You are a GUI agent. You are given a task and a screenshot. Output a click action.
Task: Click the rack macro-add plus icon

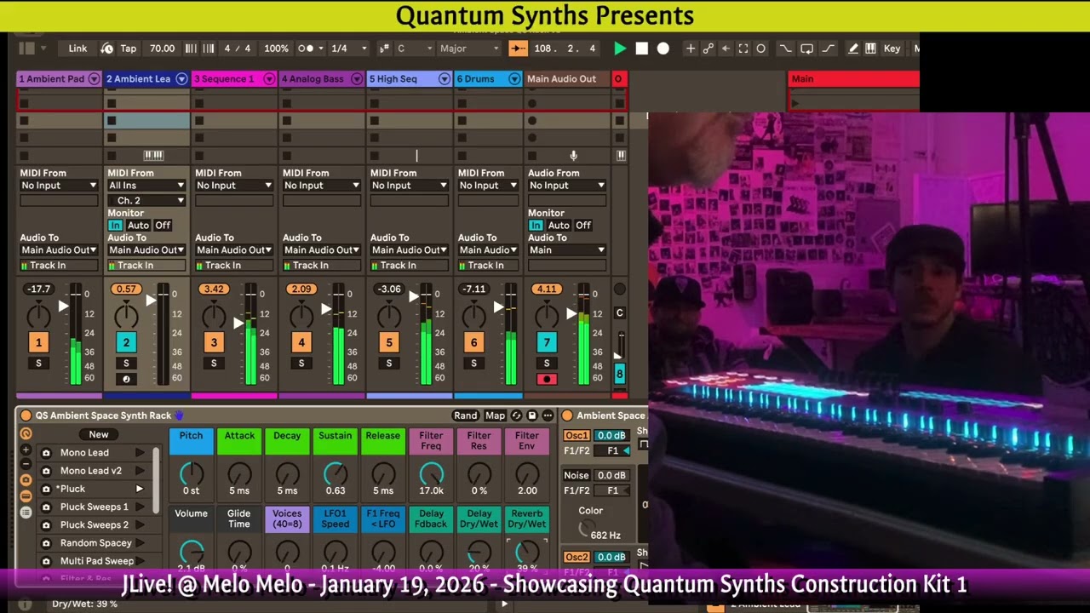click(26, 450)
